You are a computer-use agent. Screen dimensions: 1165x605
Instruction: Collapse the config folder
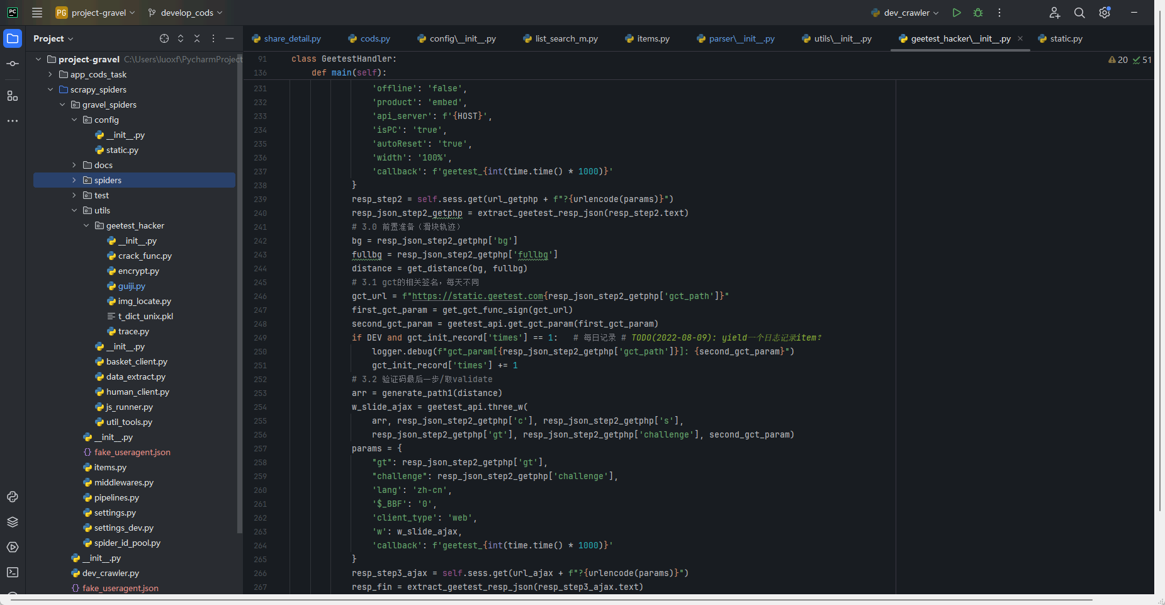click(x=74, y=120)
